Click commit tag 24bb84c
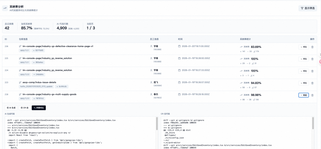This screenshot has height=149, width=321. [x=38, y=74]
